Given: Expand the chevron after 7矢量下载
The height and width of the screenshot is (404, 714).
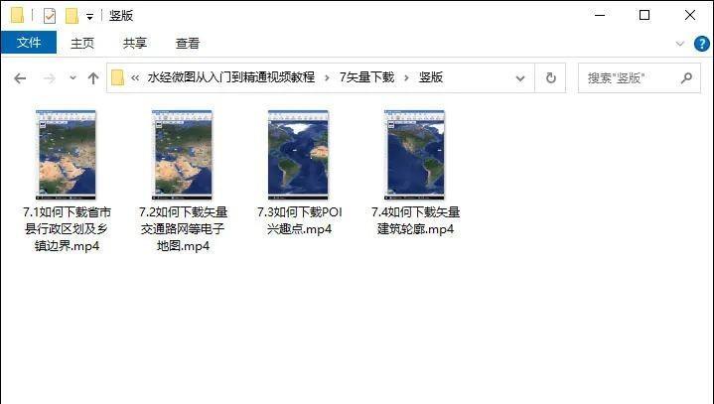Looking at the screenshot, I should point(406,77).
